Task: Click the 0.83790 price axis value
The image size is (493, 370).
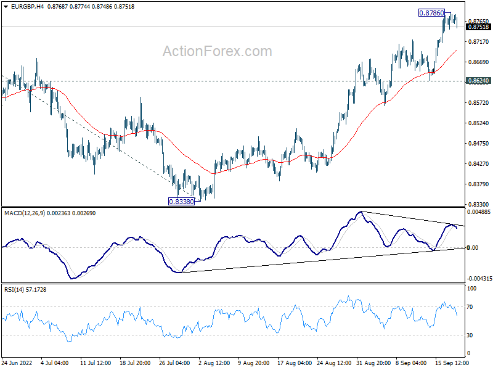Action: pyautogui.click(x=479, y=184)
